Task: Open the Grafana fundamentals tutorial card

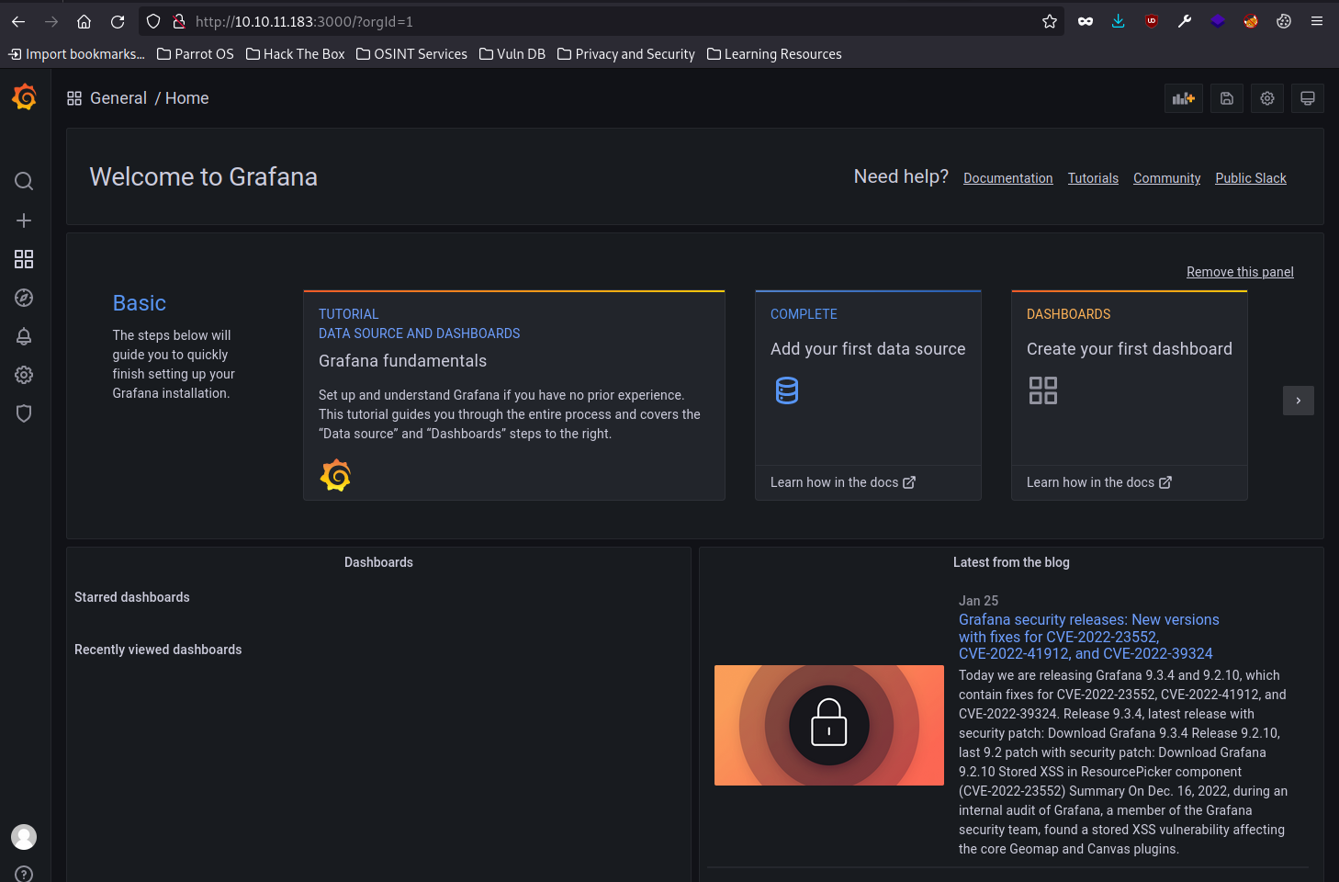Action: click(513, 395)
